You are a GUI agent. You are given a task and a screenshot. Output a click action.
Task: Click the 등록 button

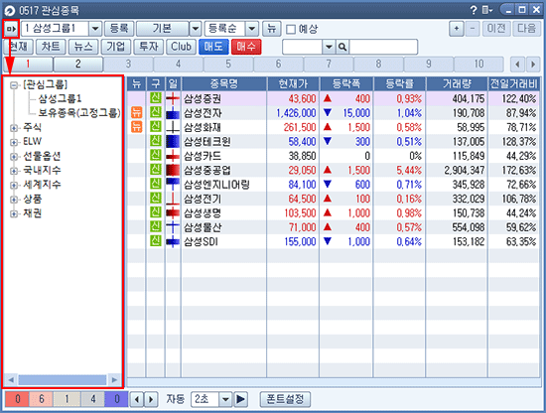coord(119,29)
